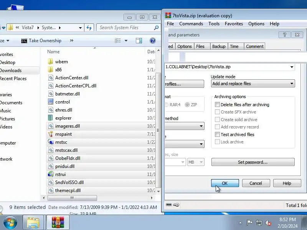This screenshot has width=307, height=230.
Task: Click the Profiles button
Action: click(184, 84)
